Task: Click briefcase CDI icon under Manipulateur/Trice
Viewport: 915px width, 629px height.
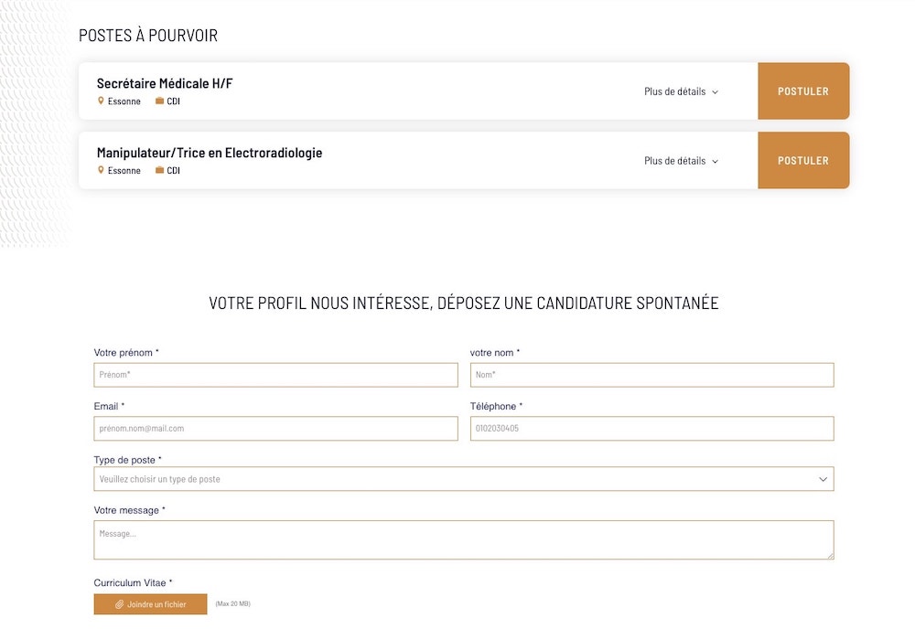Action: 159,170
